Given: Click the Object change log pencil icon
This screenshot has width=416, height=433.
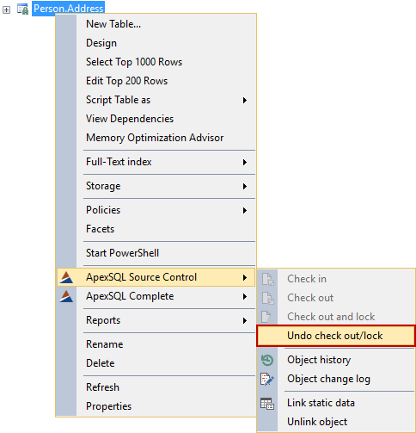Looking at the screenshot, I should click(267, 379).
